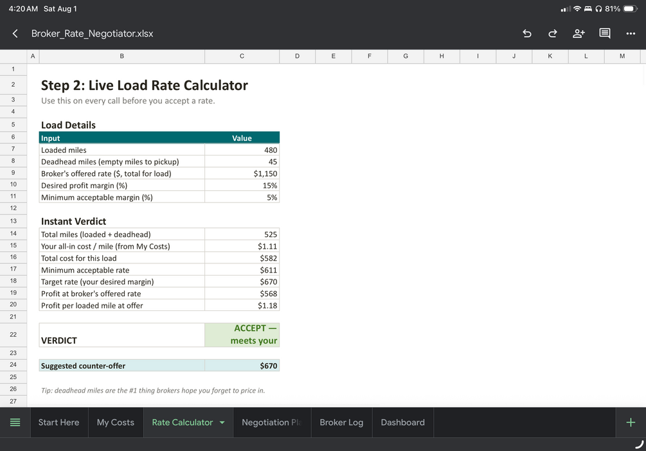Screen dimensions: 646x451
Task: Expand the Rate Calculator tab dropdown arrow
Action: click(222, 423)
